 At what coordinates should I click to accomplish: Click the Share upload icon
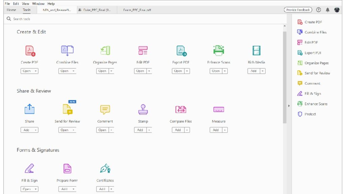29,109
